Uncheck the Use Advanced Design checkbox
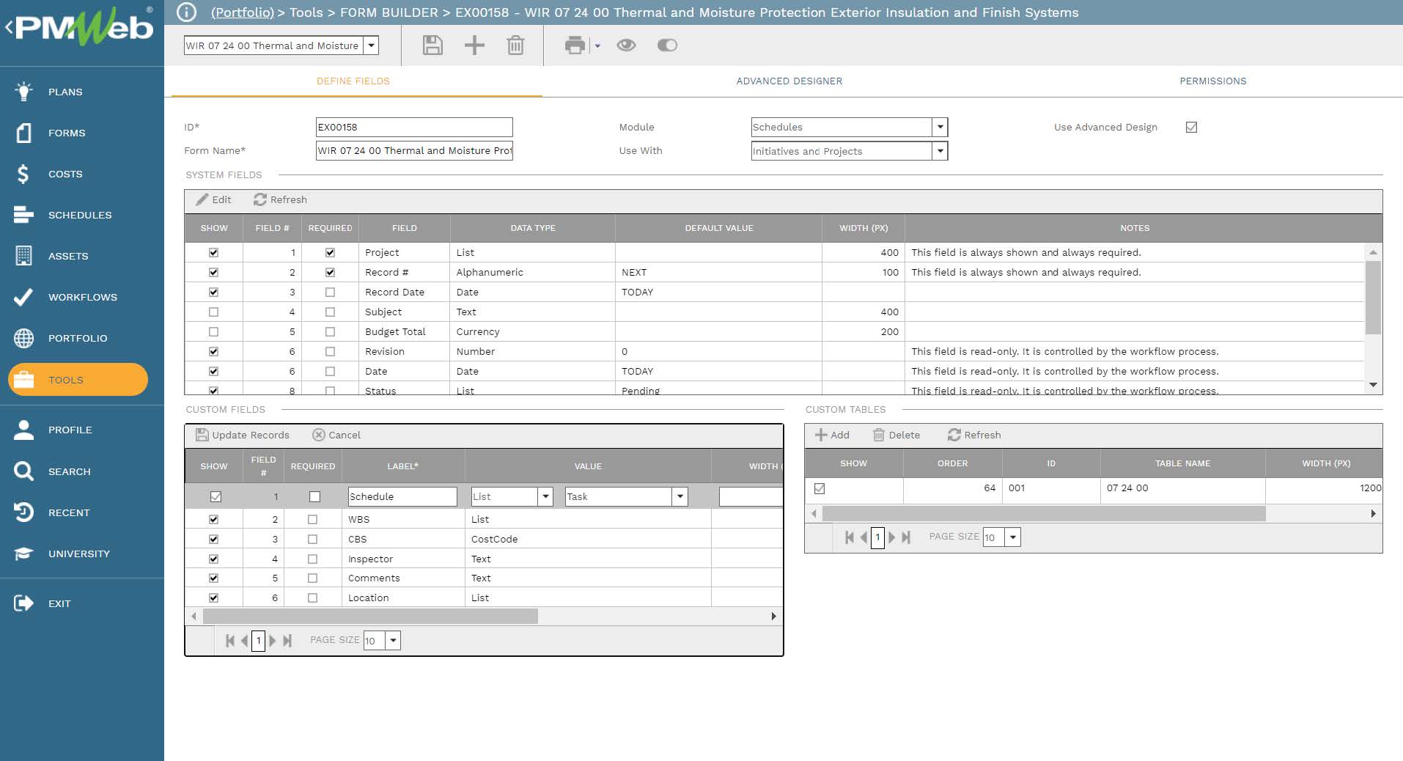This screenshot has height=761, width=1403. (1191, 127)
